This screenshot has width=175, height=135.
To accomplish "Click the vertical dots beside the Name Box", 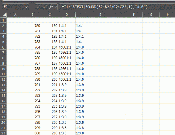I will pyautogui.click(x=32, y=6).
